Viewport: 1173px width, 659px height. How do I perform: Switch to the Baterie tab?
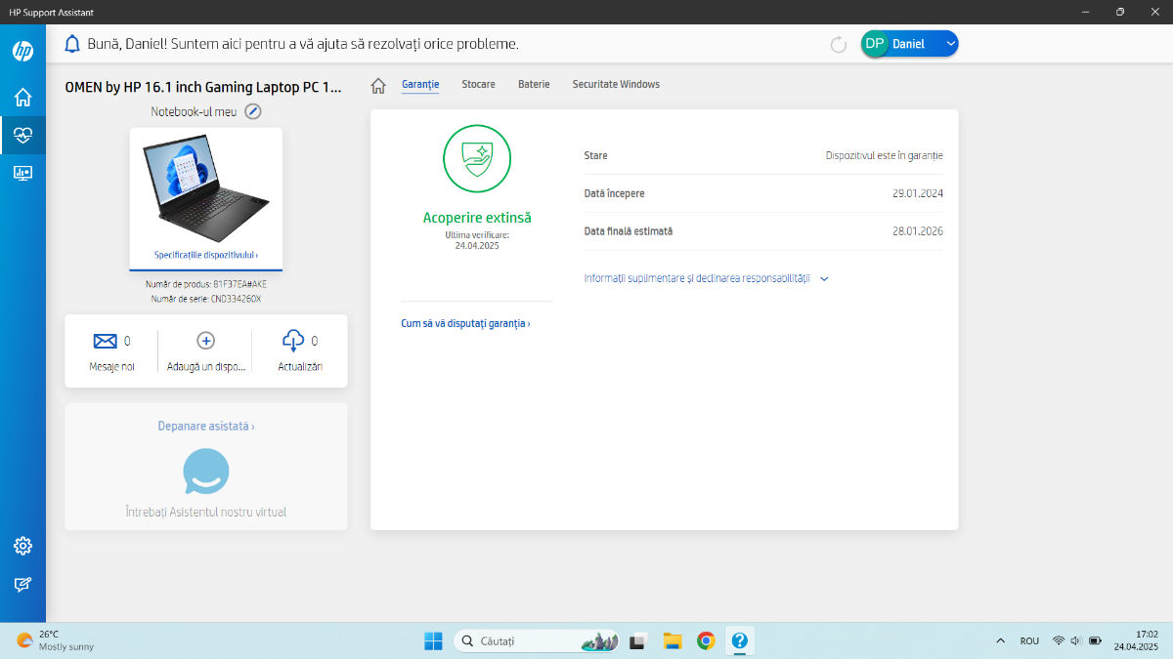[x=534, y=84]
